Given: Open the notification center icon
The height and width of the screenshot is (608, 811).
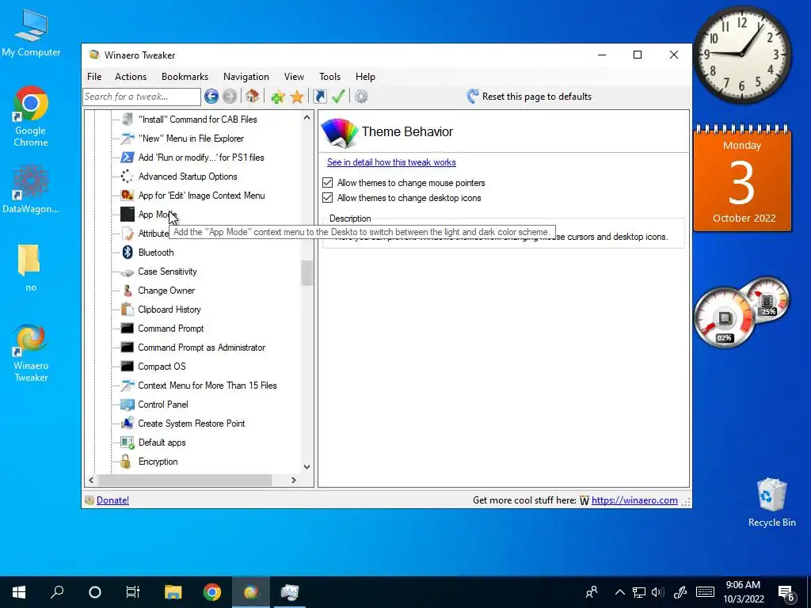Looking at the screenshot, I should coord(786,592).
